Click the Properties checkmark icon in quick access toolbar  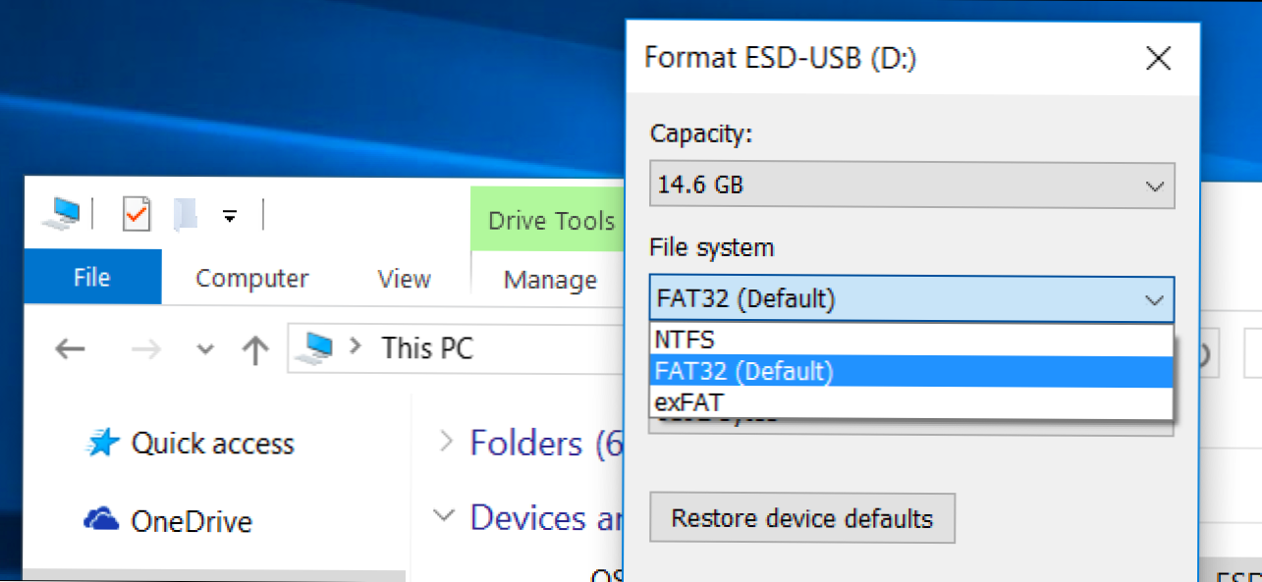point(137,214)
